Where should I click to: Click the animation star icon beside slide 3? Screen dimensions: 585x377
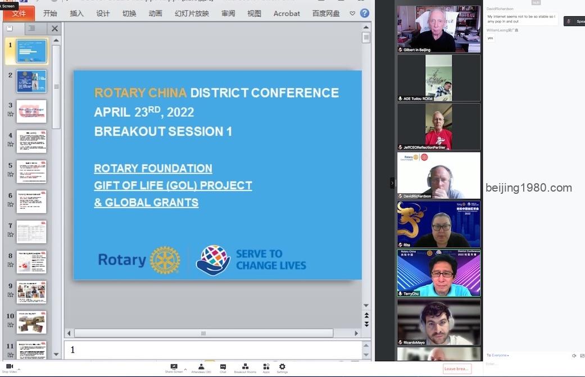click(x=11, y=114)
